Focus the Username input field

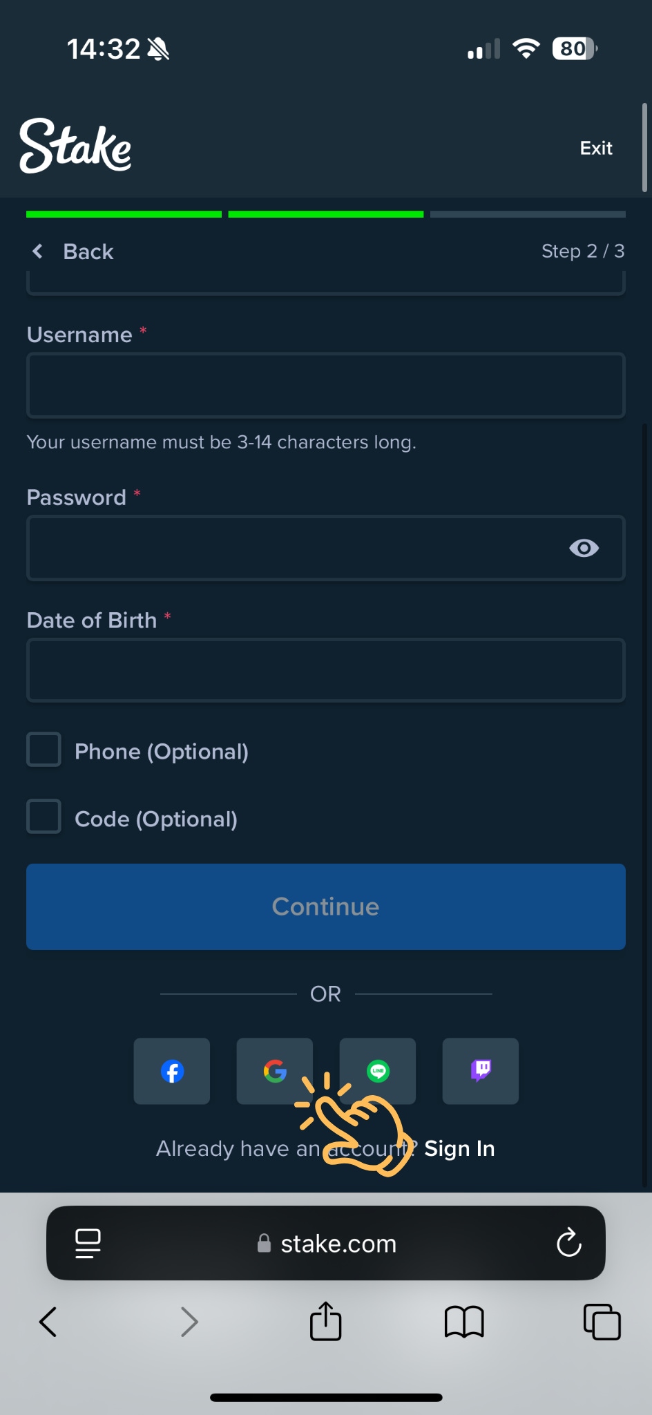coord(325,385)
